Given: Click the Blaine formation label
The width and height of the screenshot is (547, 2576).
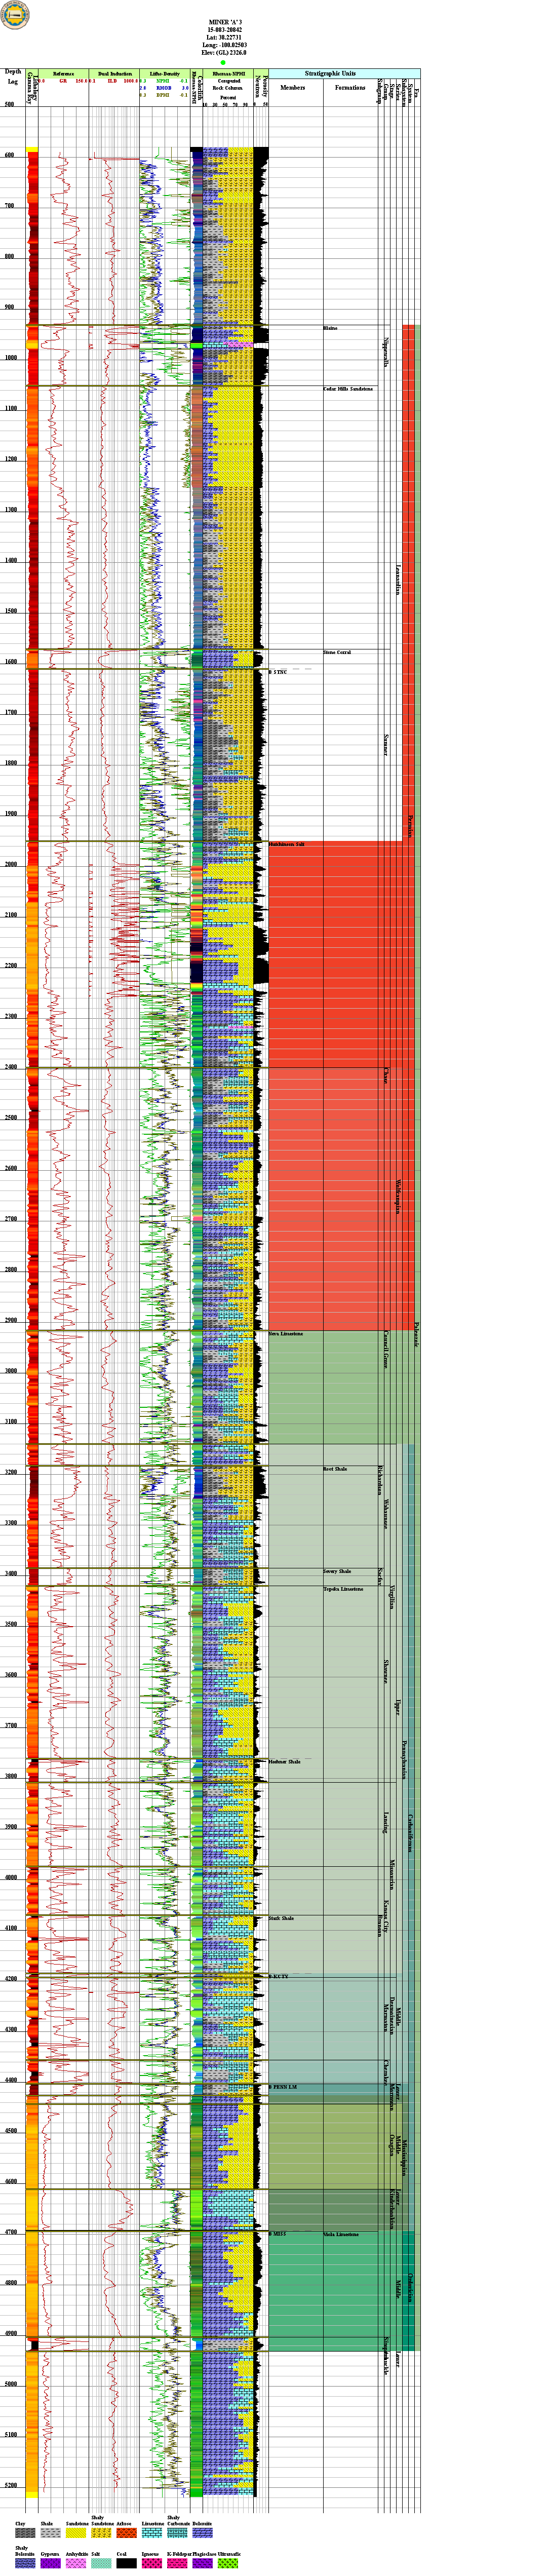Looking at the screenshot, I should [x=330, y=328].
